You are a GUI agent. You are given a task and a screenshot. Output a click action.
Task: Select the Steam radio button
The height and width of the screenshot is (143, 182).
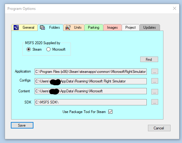[28, 49]
